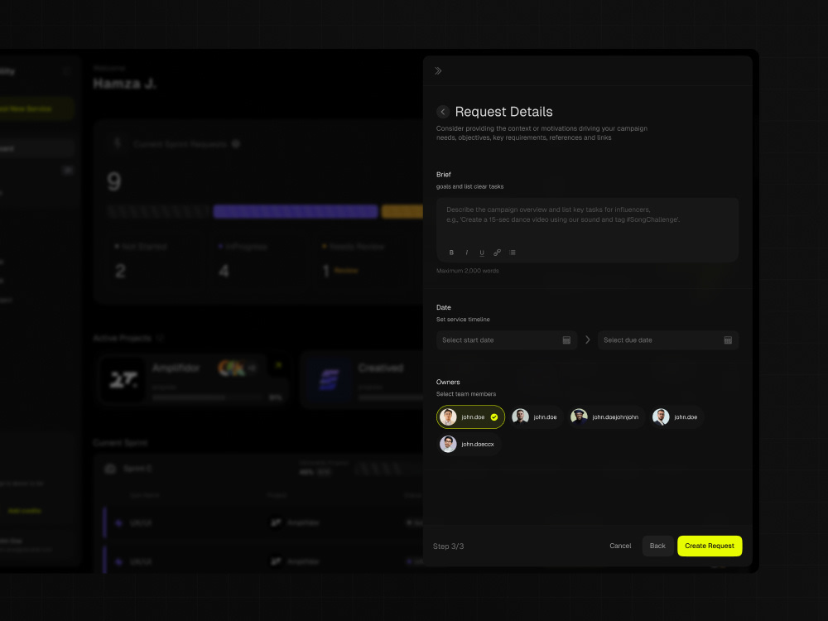This screenshot has width=828, height=621.
Task: Go back using arrow beside Request Details
Action: [x=443, y=112]
